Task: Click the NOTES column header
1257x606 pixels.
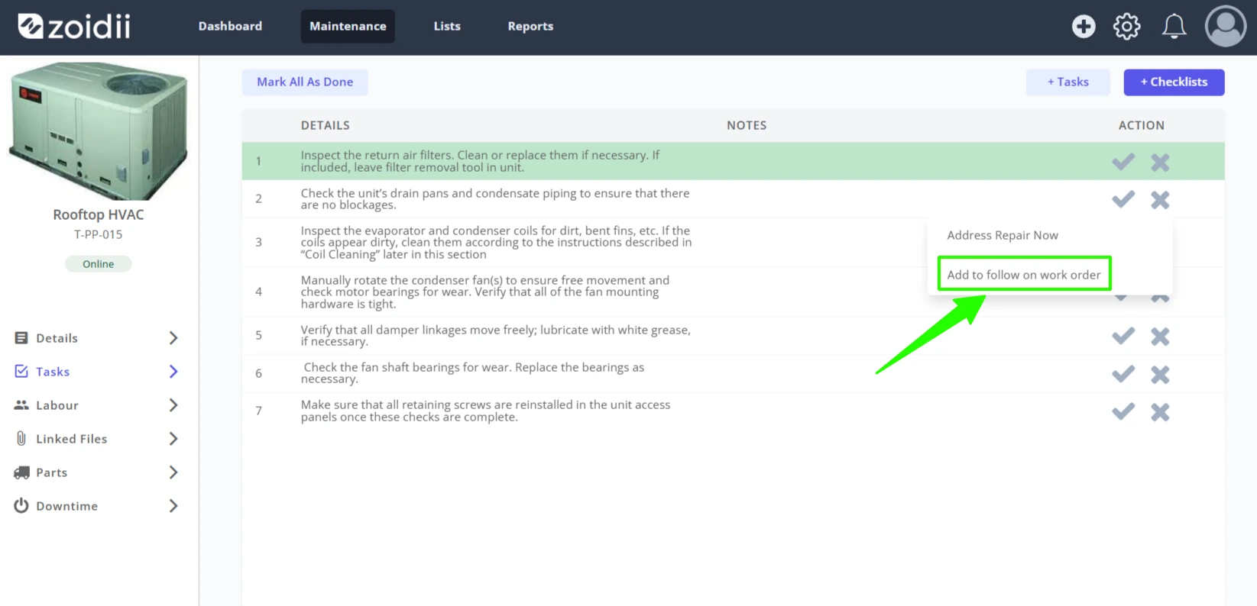Action: [747, 125]
